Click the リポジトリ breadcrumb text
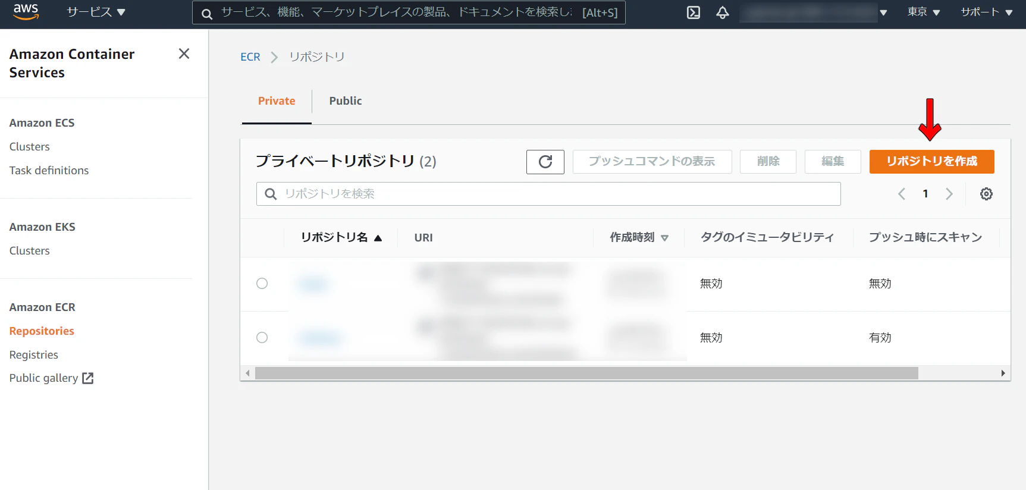The height and width of the screenshot is (490, 1026). 317,57
